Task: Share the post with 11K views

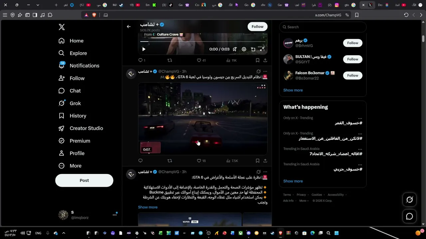Action: coord(265,60)
